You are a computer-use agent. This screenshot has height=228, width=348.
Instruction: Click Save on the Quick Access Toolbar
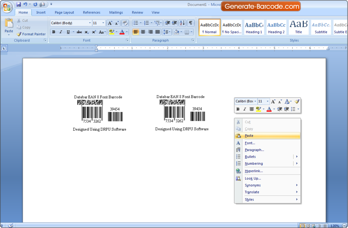click(x=18, y=4)
